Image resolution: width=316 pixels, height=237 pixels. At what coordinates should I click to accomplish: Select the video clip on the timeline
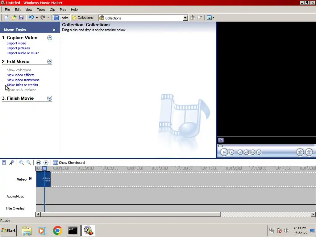tap(43, 179)
